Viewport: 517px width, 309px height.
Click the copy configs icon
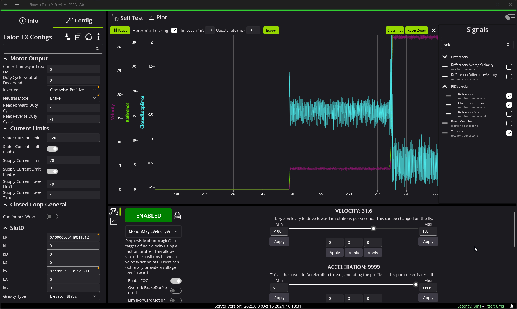coord(78,37)
